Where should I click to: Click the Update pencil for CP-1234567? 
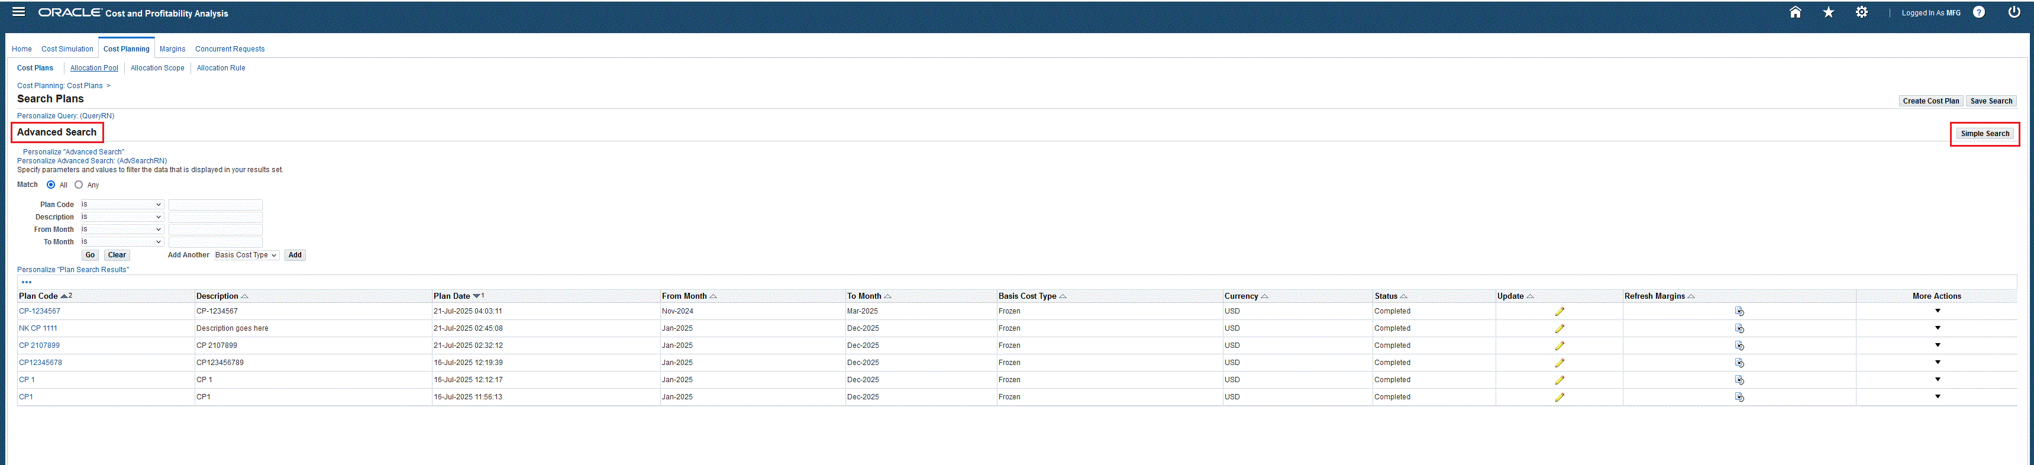coord(1560,311)
